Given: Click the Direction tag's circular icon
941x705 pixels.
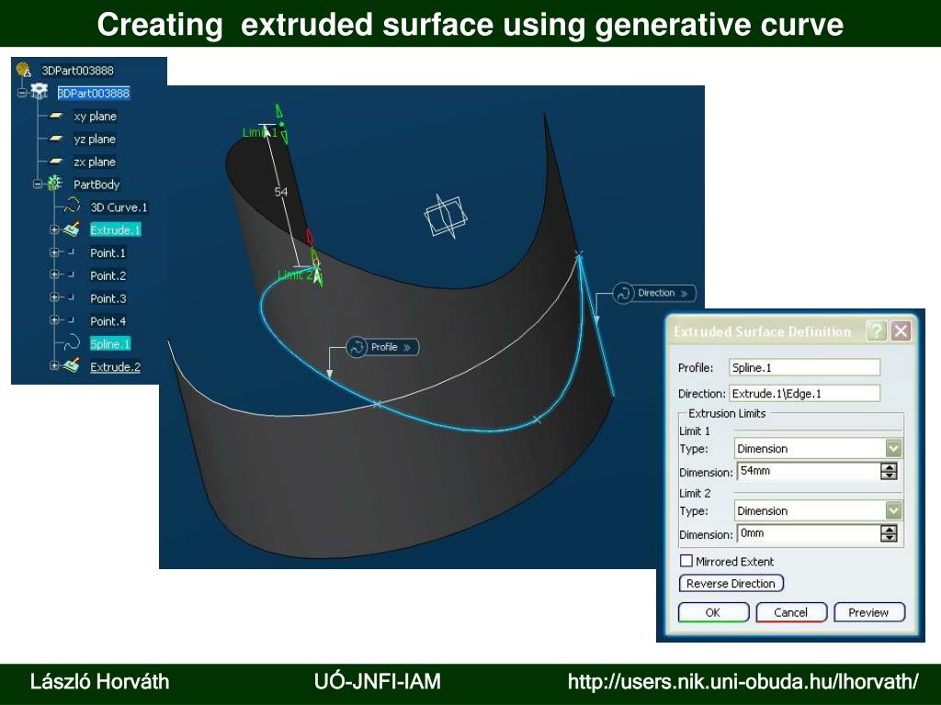Looking at the screenshot, I should [x=623, y=293].
